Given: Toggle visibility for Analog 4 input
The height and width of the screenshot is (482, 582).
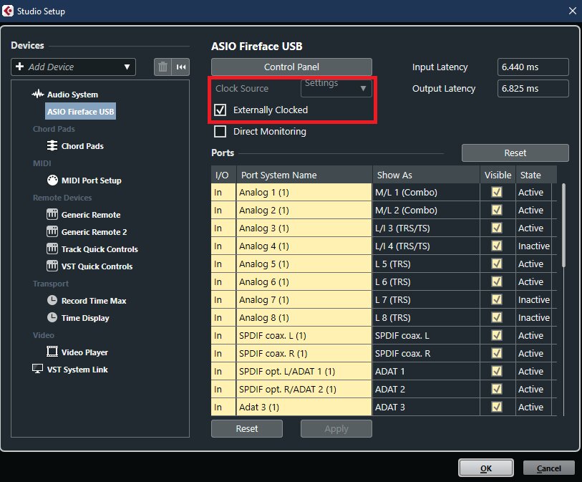Looking at the screenshot, I should (x=497, y=246).
